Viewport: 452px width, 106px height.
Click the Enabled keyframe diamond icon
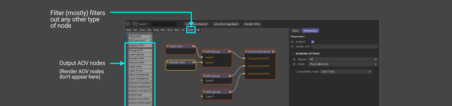click(x=292, y=42)
